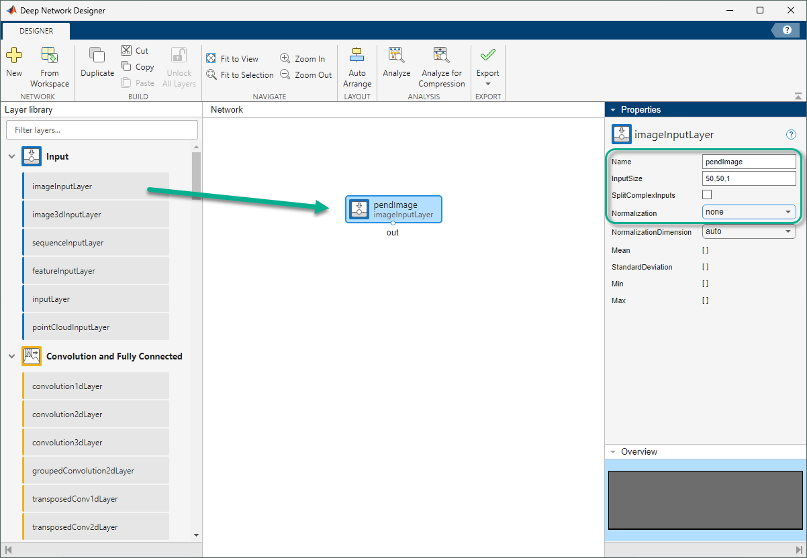
Task: Zoom In on the network
Action: click(x=302, y=59)
